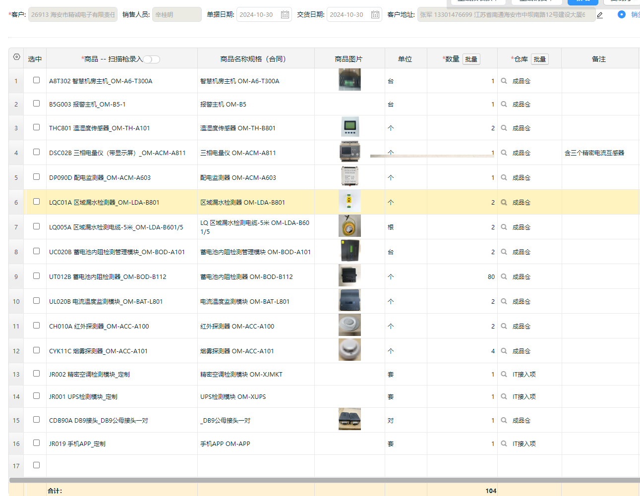The height and width of the screenshot is (496, 640).
Task: Search warehouse for row DB9公母接头一对
Action: click(x=504, y=420)
